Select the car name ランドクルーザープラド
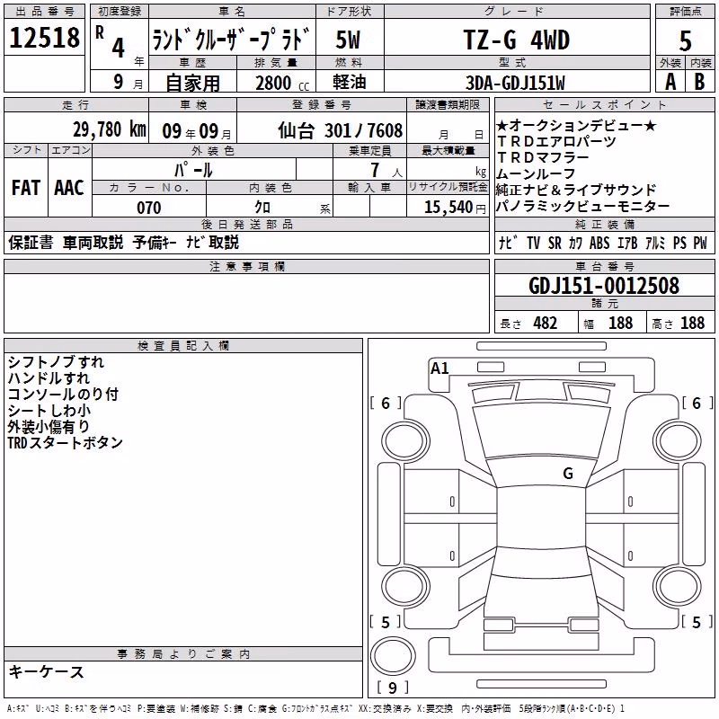This screenshot has height=719, width=719. [232, 40]
